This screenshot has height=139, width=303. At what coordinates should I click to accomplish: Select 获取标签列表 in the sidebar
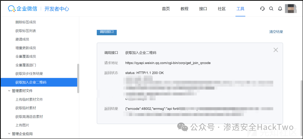click(26, 31)
